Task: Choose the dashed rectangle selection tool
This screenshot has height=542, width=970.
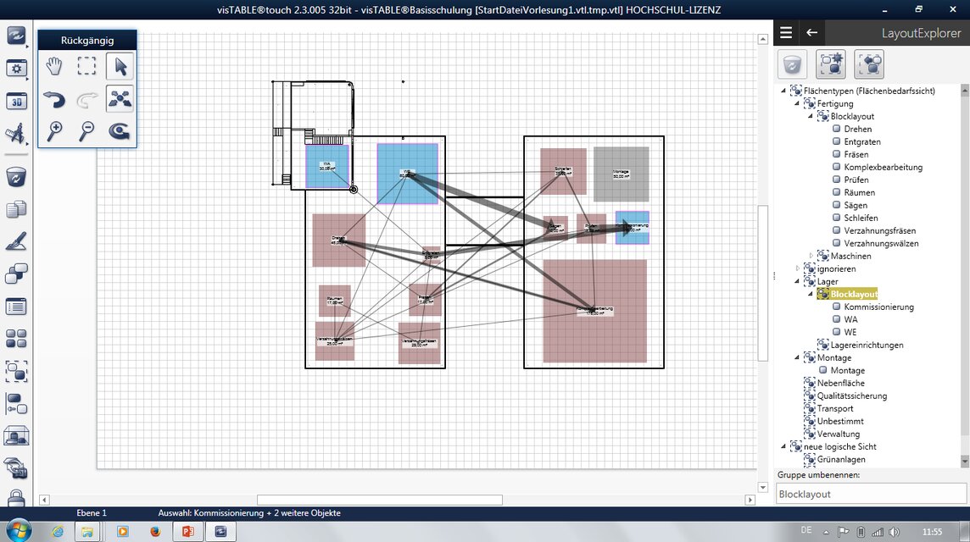Action: [86, 66]
